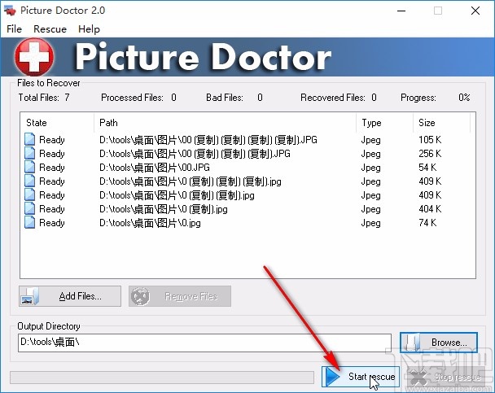The width and height of the screenshot is (495, 393).
Task: Click the file icon of the 105 K row
Action: (x=29, y=139)
